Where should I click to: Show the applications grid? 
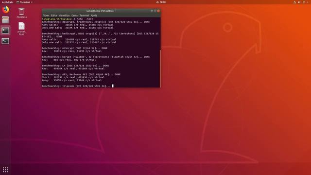tap(5, 170)
